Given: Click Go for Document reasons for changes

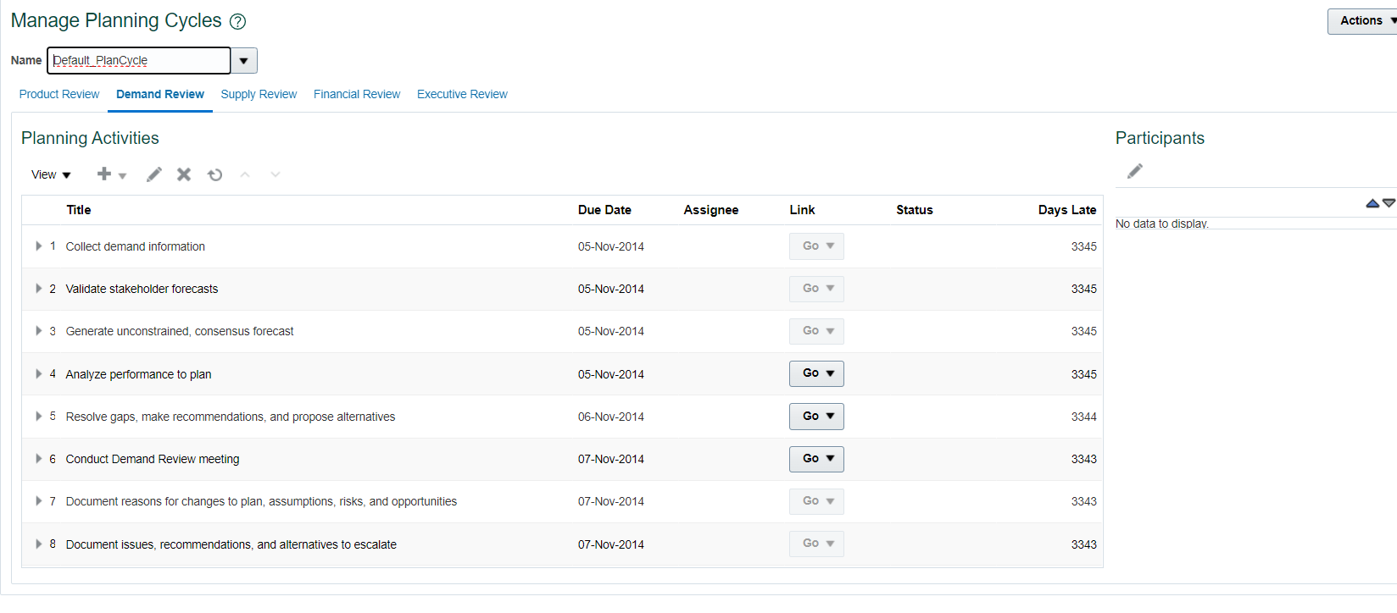Looking at the screenshot, I should click(x=816, y=501).
